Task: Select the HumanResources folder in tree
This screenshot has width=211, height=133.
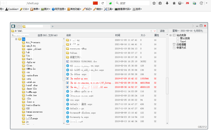Action: point(34,112)
